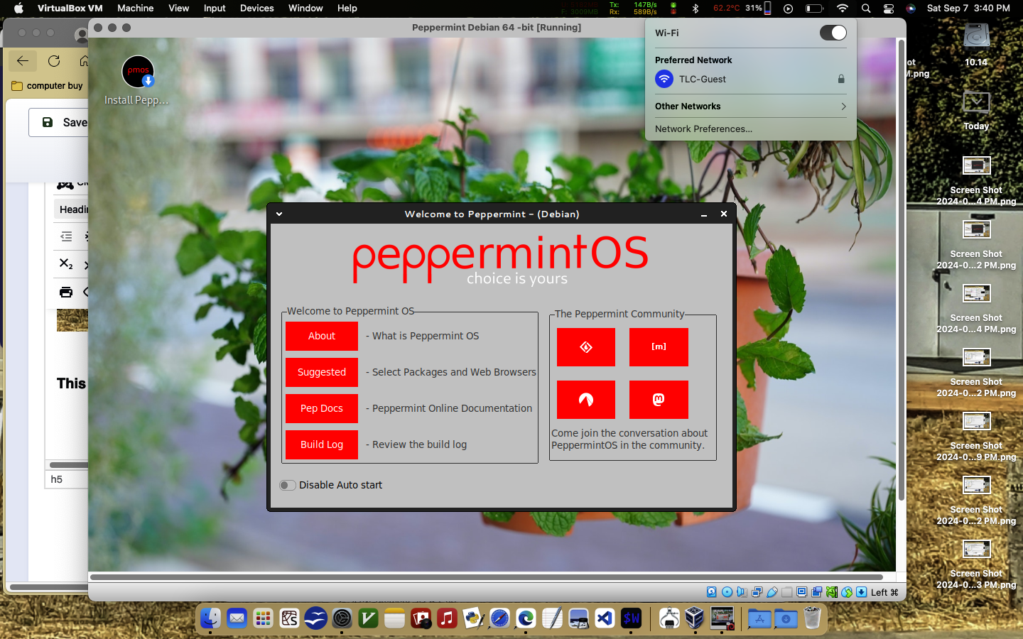Click the Pep Docs button

coord(321,408)
